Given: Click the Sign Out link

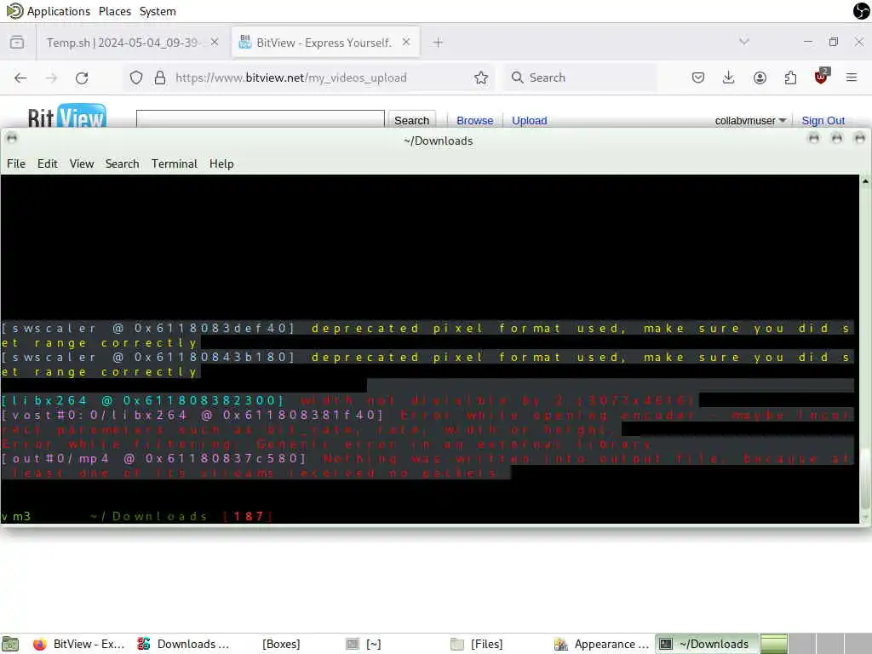Looking at the screenshot, I should pyautogui.click(x=823, y=121).
